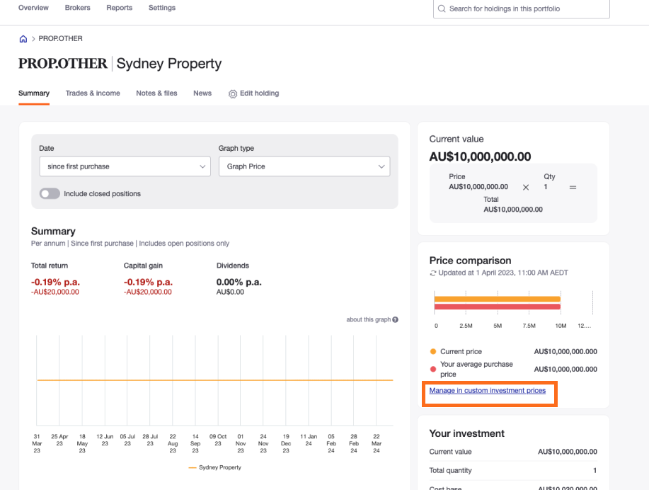Click the refresh icon beside Updated at
Image resolution: width=649 pixels, height=490 pixels.
tap(433, 273)
